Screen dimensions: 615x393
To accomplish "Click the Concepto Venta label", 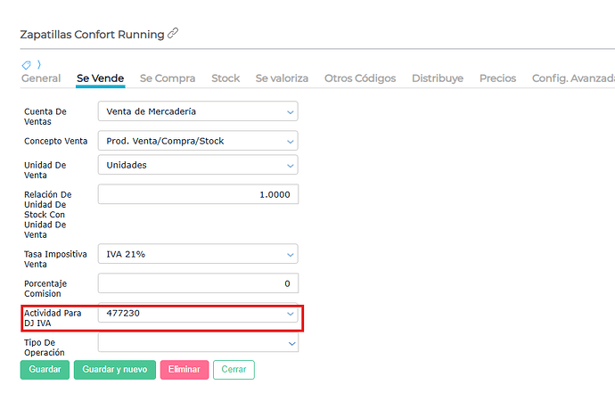I will click(x=55, y=141).
